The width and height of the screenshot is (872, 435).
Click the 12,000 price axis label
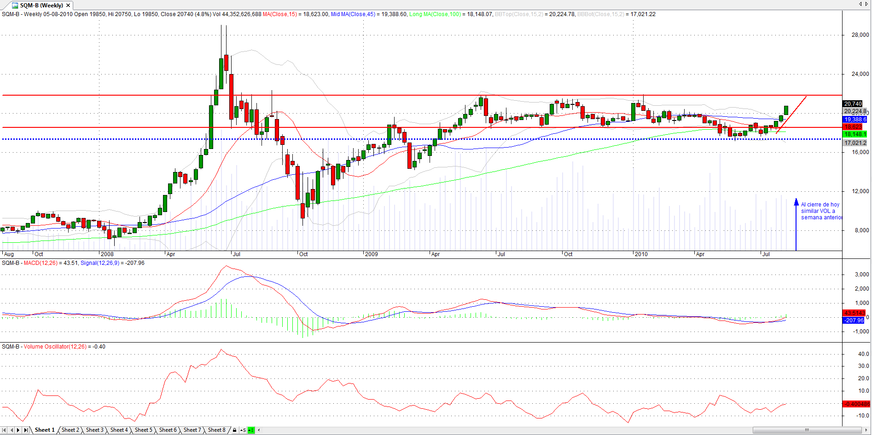click(860, 191)
